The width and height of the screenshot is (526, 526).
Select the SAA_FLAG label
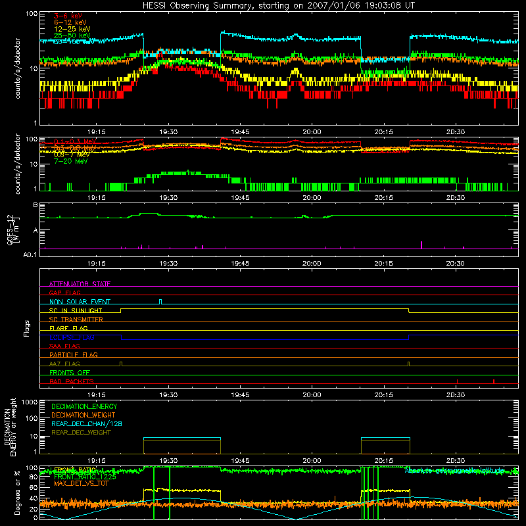click(64, 346)
